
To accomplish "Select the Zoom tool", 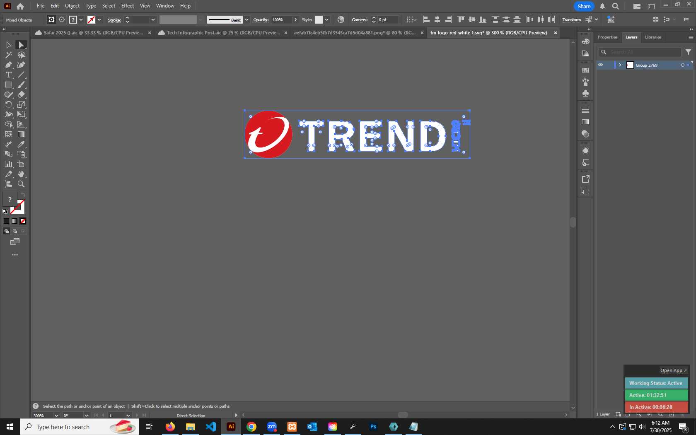I will click(21, 184).
